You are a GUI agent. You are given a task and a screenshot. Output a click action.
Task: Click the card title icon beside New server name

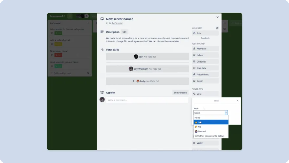pos(102,19)
